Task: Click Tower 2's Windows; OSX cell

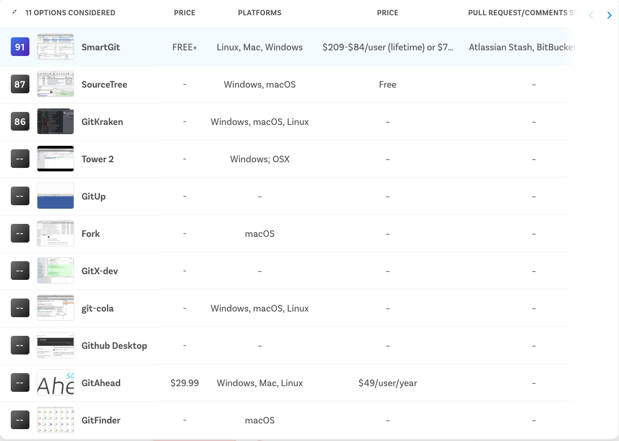Action: coord(260,159)
